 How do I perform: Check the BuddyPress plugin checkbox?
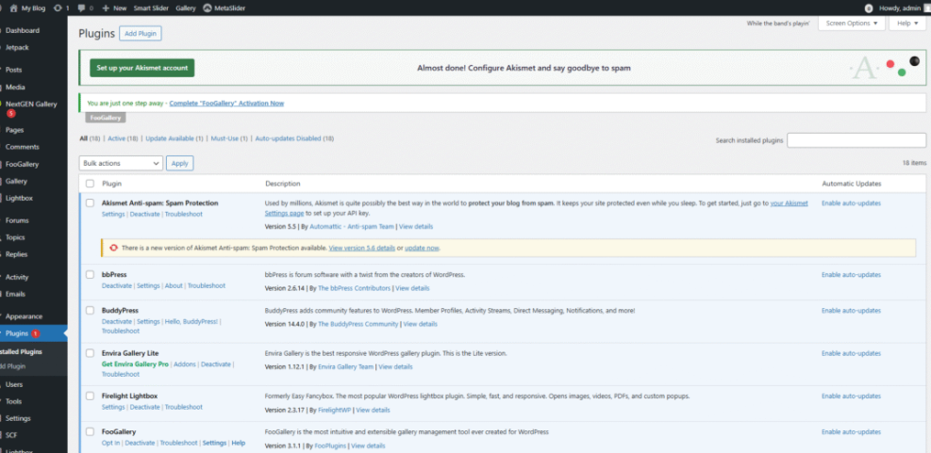(90, 310)
